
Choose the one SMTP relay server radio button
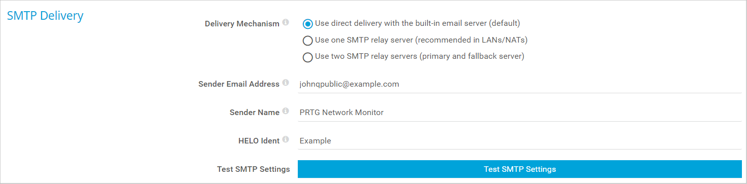(x=307, y=41)
